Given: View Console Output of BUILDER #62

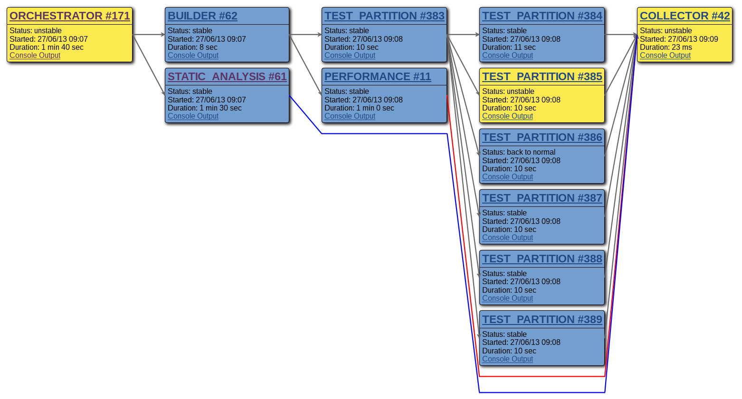Looking at the screenshot, I should pyautogui.click(x=193, y=55).
